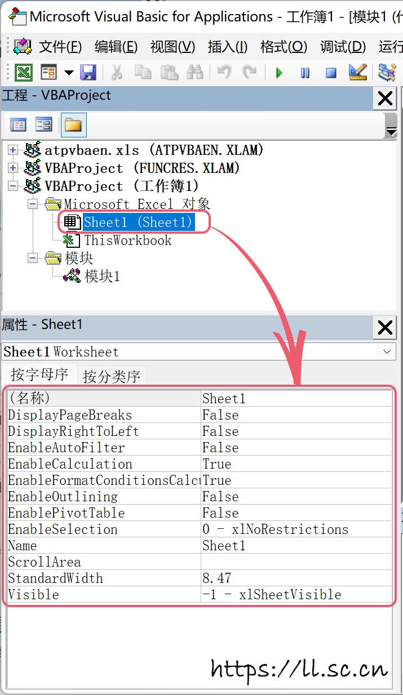Image resolution: width=403 pixels, height=695 pixels.
Task: Expand the atpvbaen.xls project node
Action: click(x=13, y=150)
